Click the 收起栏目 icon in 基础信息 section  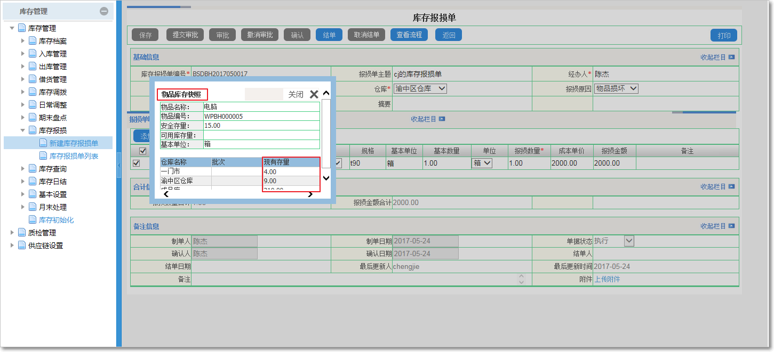(731, 58)
